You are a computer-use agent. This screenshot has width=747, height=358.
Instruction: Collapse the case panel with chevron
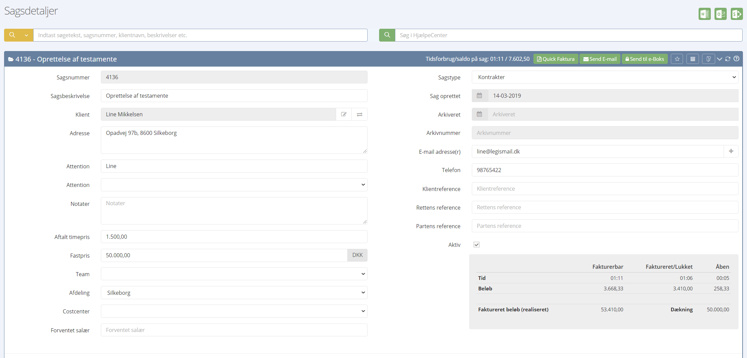pos(719,59)
